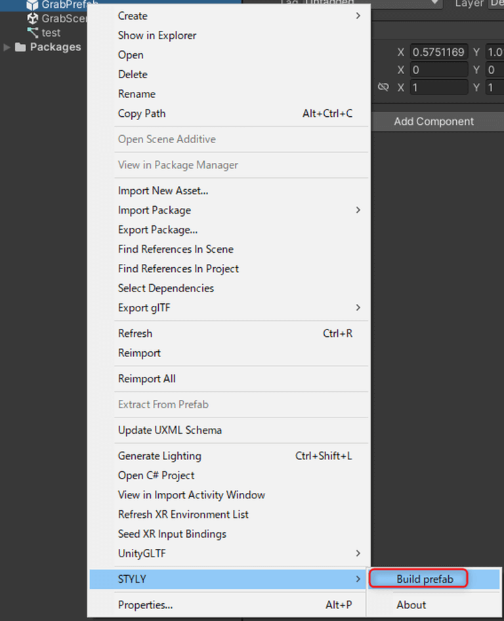
Task: Choose Find References In Scene
Action: click(x=175, y=249)
